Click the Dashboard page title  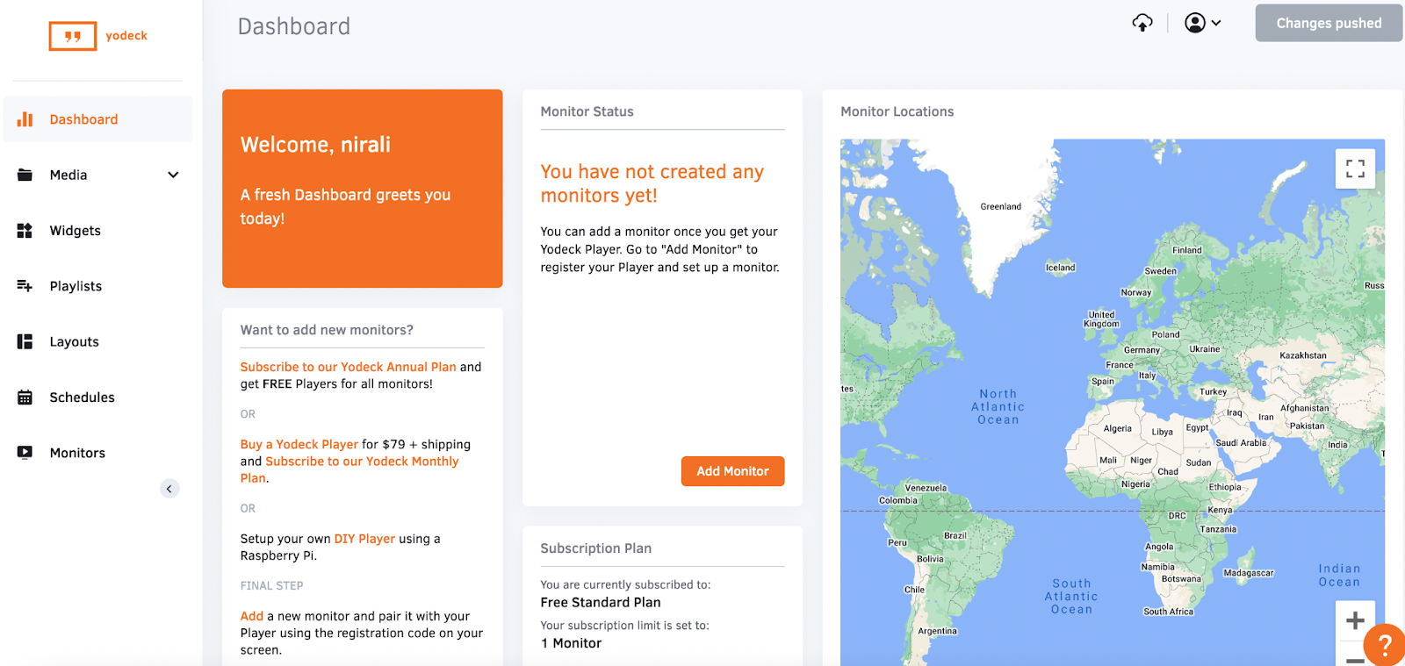coord(294,26)
